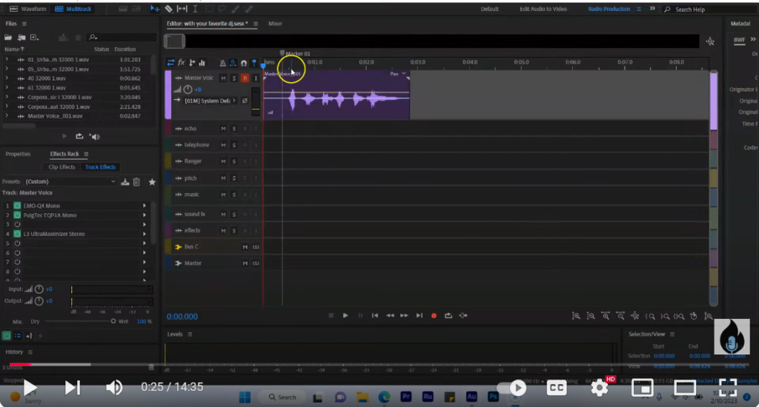Screen dimensions: 759x407
Task: Switch to Effects Rack tab
Action: [64, 154]
